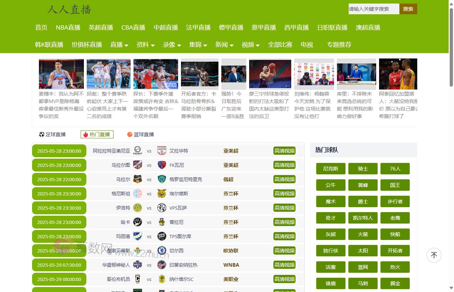Click the Chelsea team crest icon

tap(162, 251)
